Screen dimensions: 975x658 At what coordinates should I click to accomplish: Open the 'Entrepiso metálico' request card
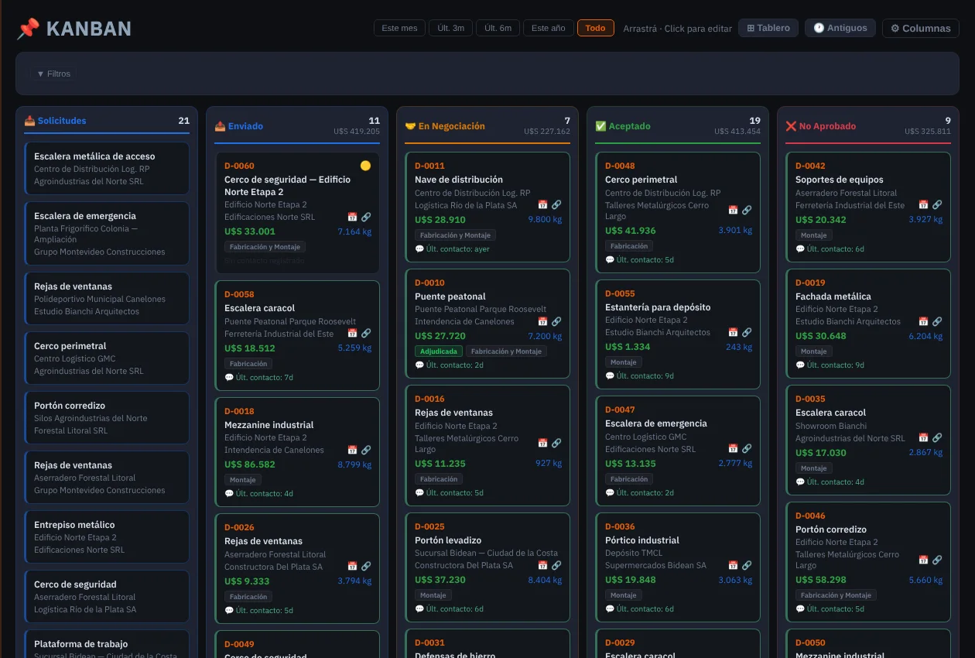[x=107, y=537]
